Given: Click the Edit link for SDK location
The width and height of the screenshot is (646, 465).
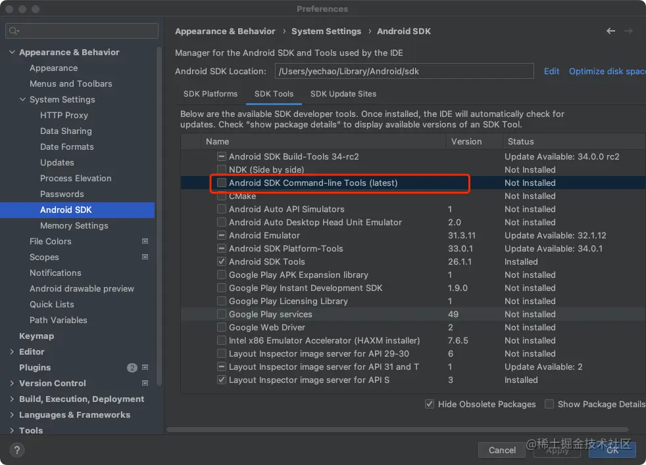Looking at the screenshot, I should [551, 71].
